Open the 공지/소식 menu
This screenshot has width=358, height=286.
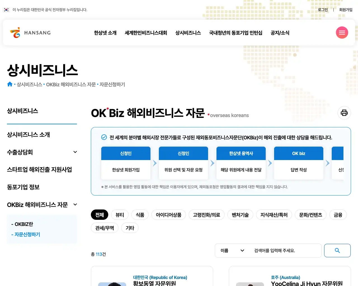click(280, 33)
